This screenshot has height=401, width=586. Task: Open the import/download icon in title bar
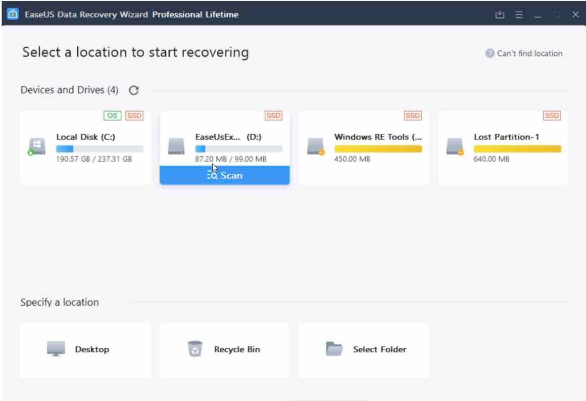[x=500, y=15]
